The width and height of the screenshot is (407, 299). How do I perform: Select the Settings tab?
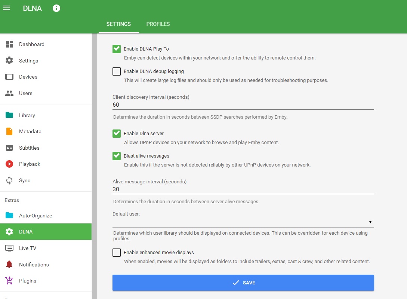tap(118, 24)
